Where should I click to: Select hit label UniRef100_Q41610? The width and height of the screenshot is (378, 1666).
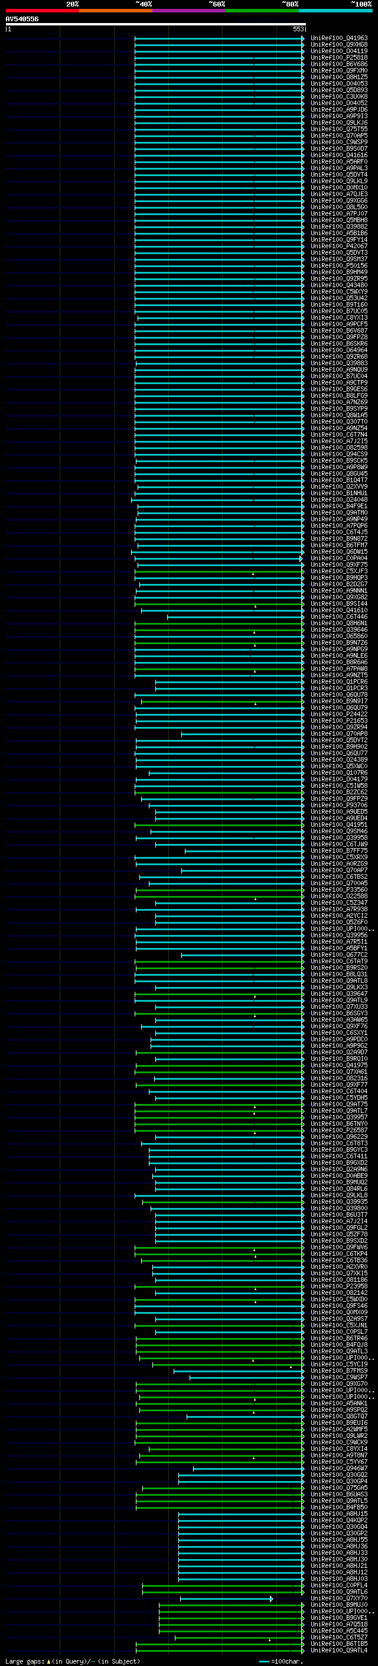click(339, 610)
